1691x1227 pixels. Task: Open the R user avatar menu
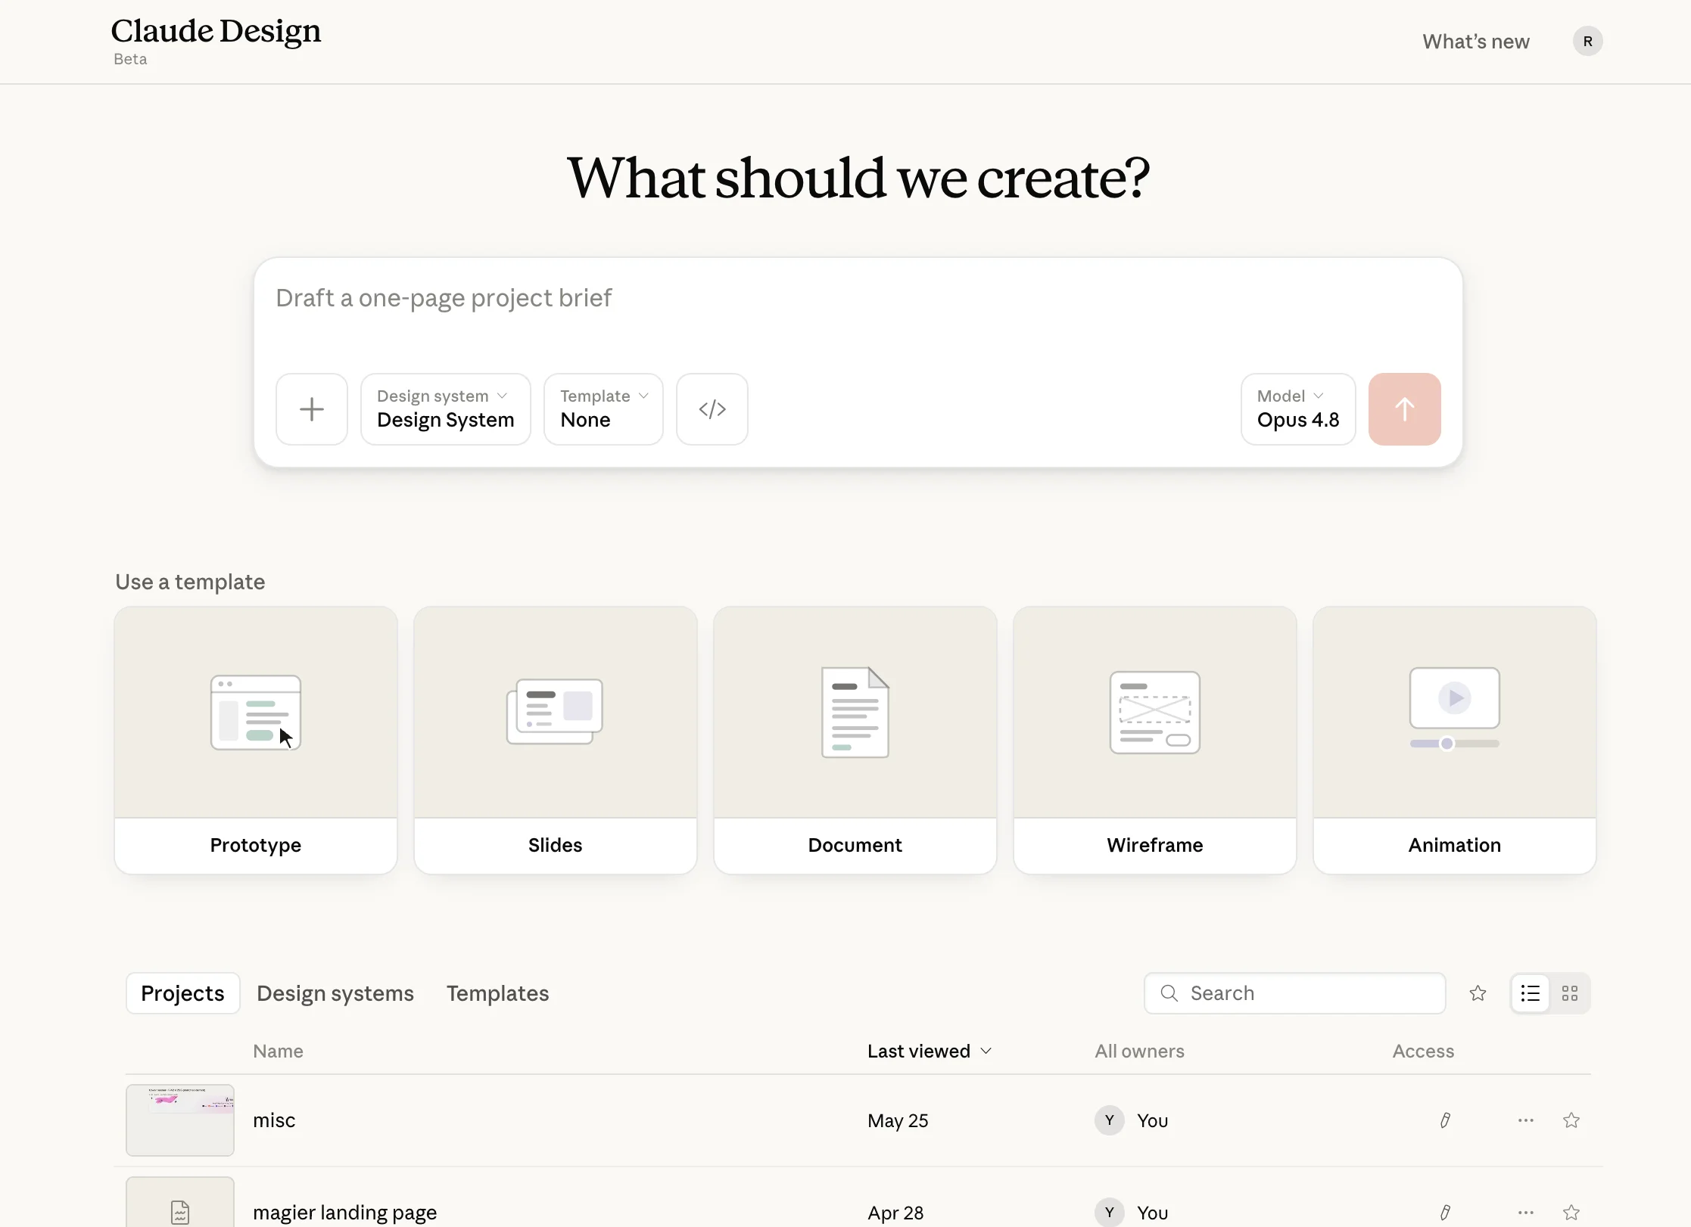1587,42
